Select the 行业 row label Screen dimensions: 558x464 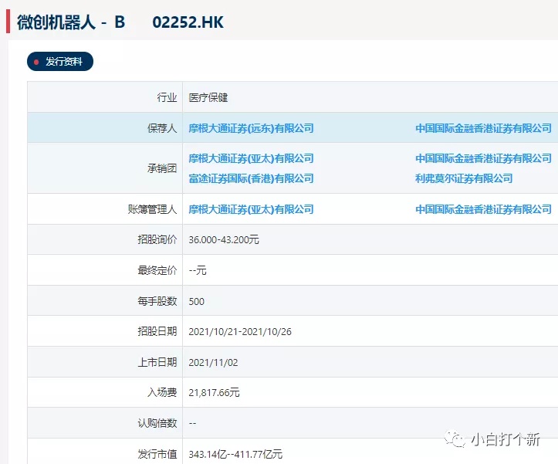[167, 97]
